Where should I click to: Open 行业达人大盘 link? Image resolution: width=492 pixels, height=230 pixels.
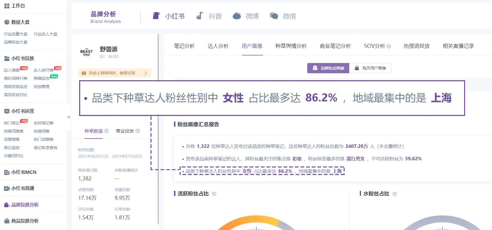point(46,34)
